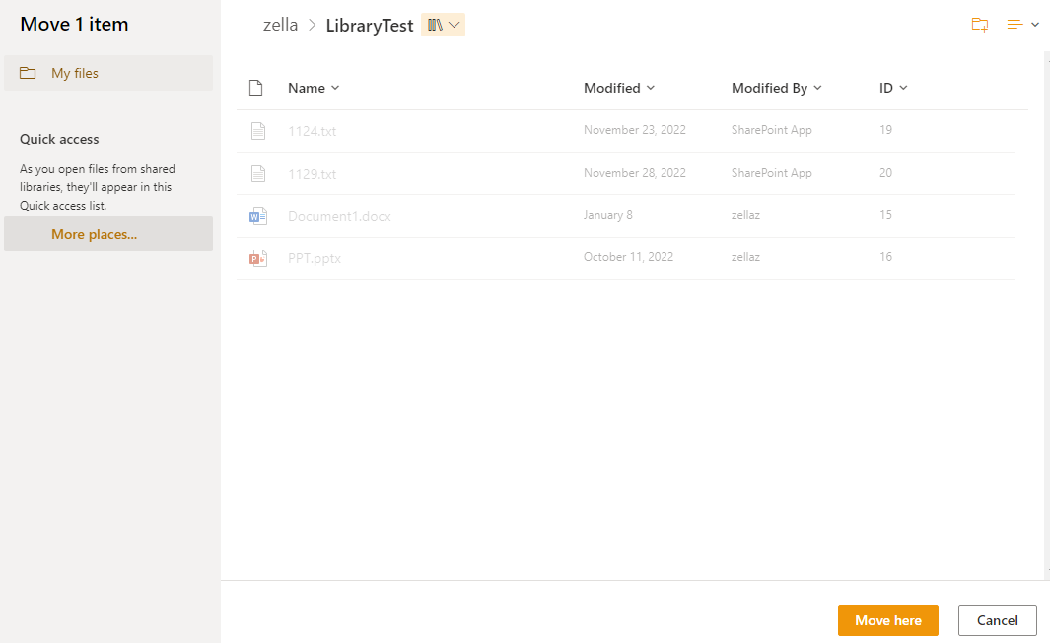Click the date November 23, 2022
1050x643 pixels.
[x=635, y=130]
